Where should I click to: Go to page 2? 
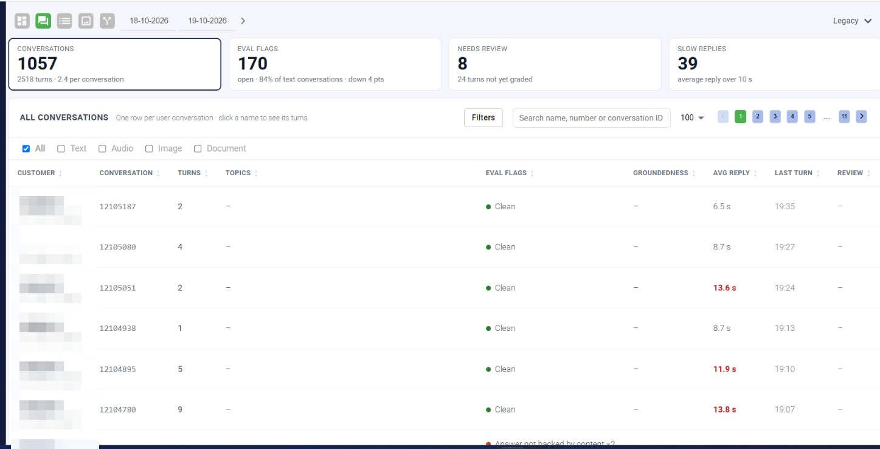pos(758,117)
